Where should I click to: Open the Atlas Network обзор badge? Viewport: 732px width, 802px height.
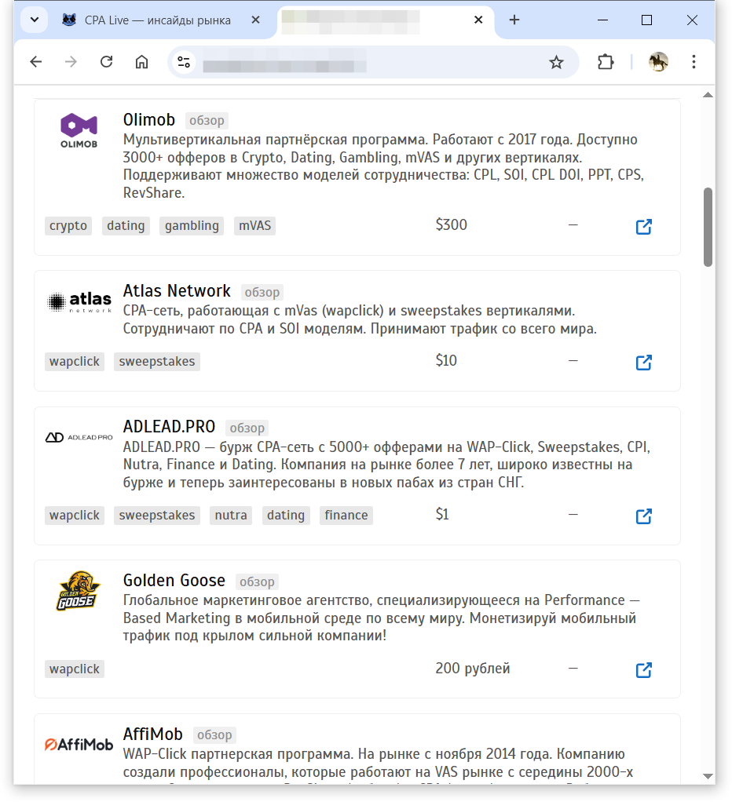(x=262, y=292)
